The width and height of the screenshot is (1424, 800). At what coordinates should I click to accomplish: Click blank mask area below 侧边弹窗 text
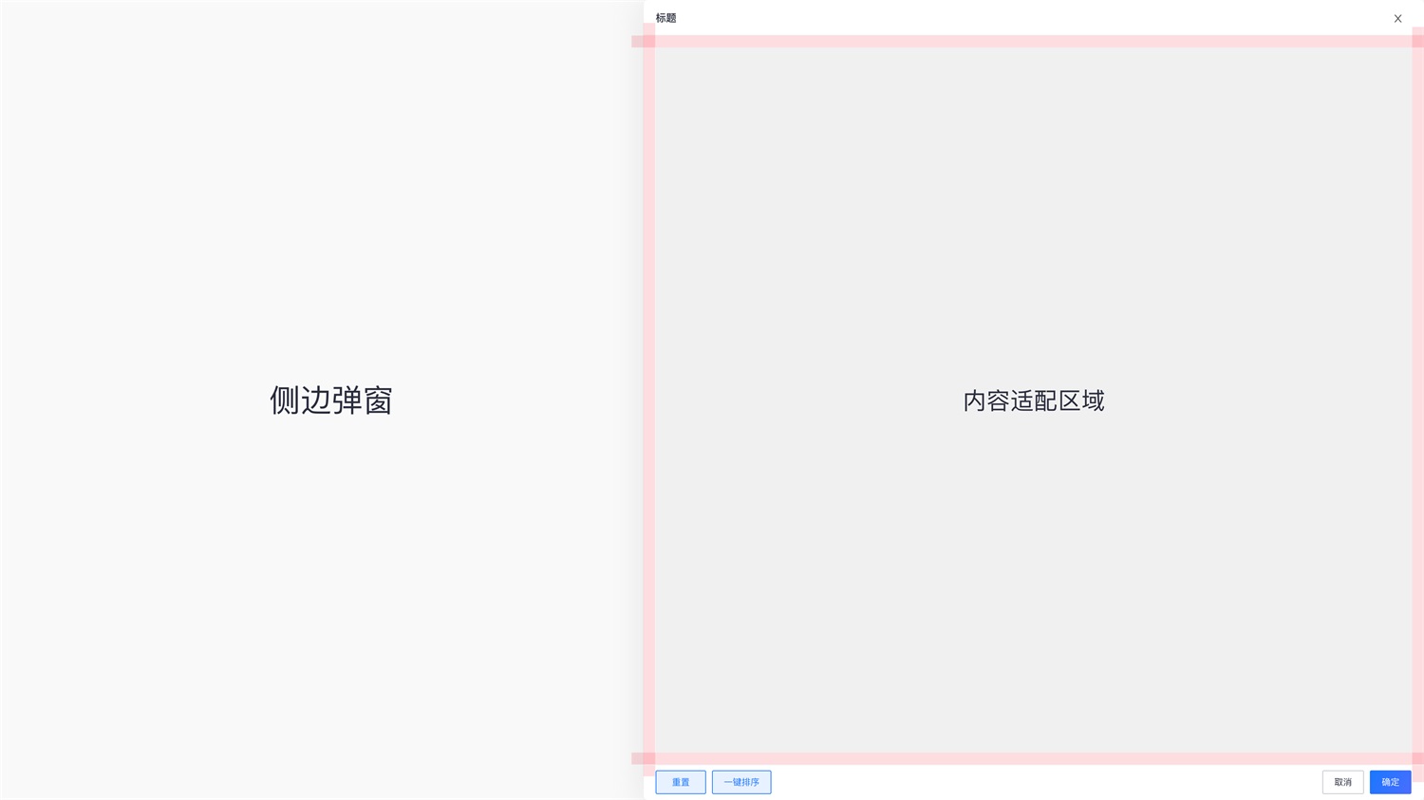[330, 588]
